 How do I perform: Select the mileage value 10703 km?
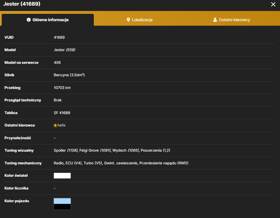62,87
